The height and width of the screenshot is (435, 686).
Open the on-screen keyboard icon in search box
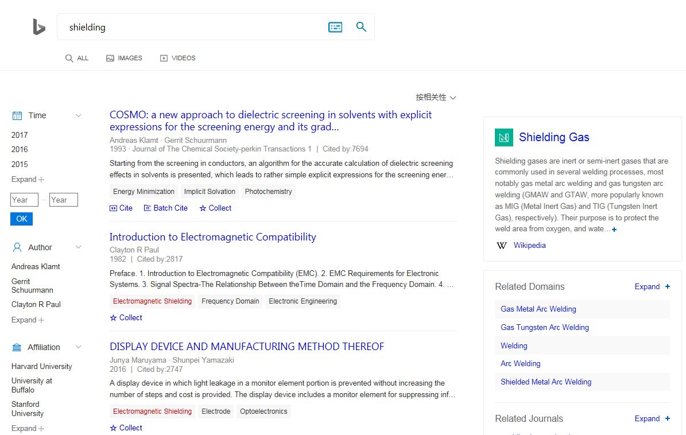pyautogui.click(x=335, y=27)
